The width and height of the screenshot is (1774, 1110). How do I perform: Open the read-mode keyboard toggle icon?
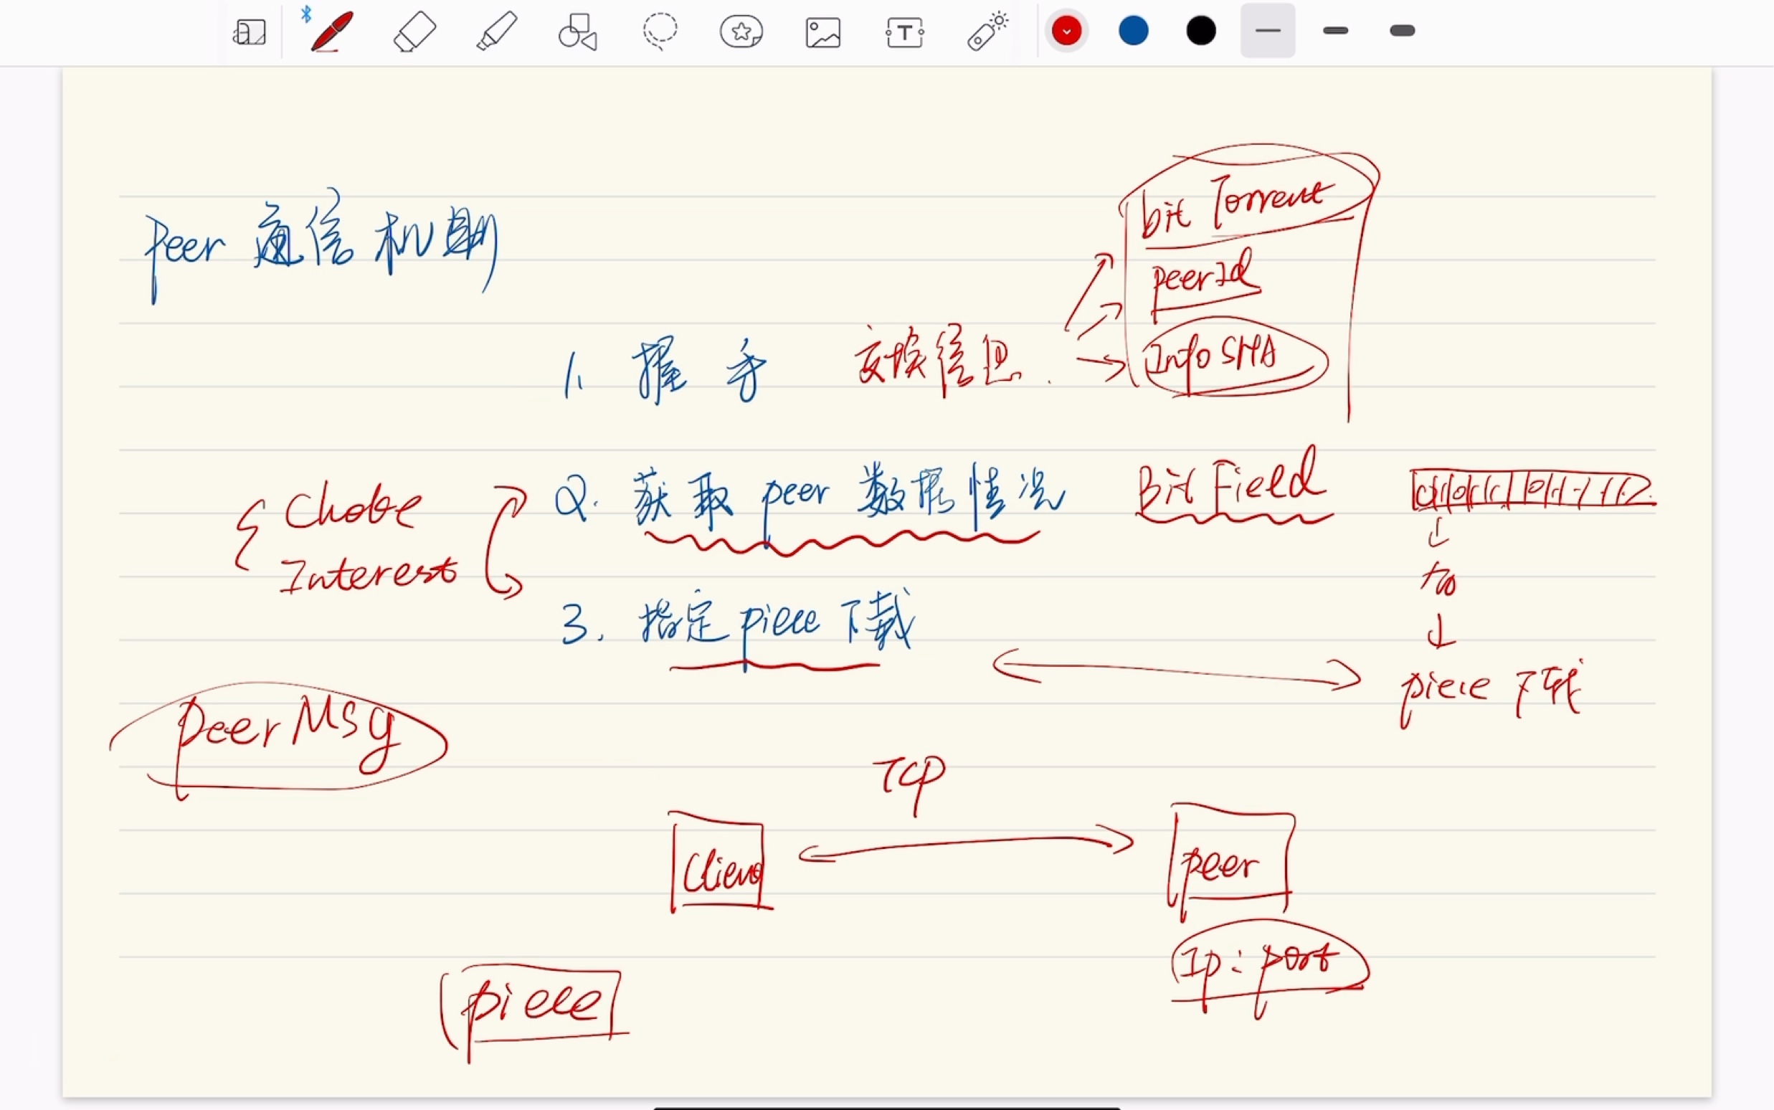(x=250, y=32)
